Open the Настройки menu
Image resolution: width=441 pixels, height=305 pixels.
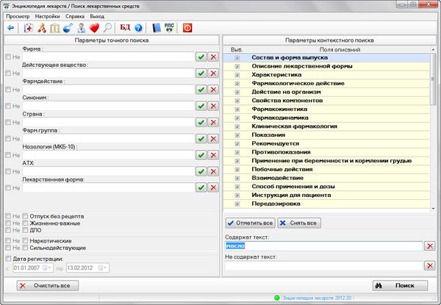coord(48,15)
